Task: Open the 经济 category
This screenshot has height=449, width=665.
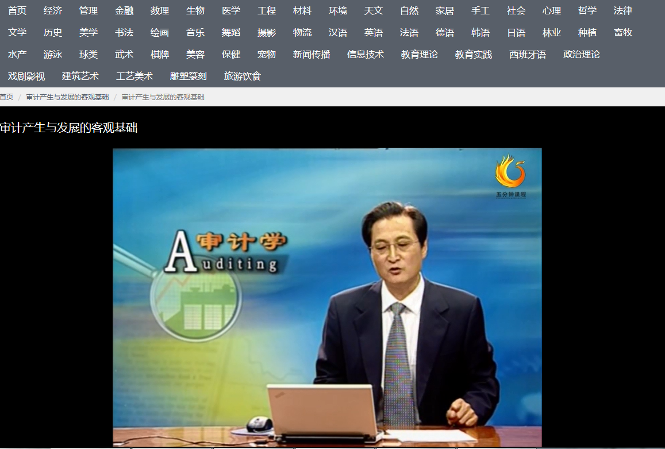Action: [53, 11]
